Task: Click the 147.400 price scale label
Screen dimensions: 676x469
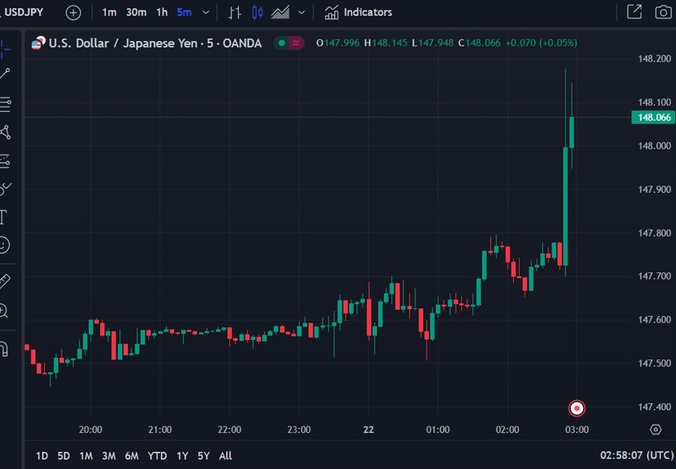Action: point(654,407)
